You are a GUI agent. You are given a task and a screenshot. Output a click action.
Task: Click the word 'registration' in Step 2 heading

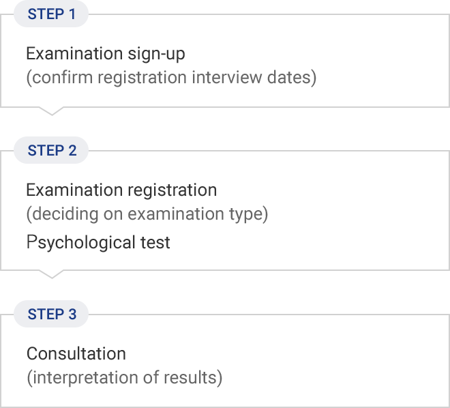click(172, 190)
